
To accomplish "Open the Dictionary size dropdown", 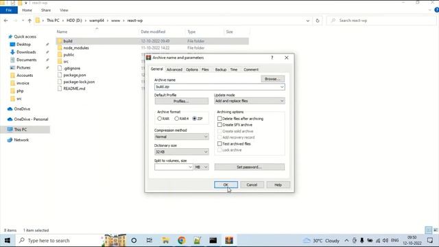I will tap(181, 152).
